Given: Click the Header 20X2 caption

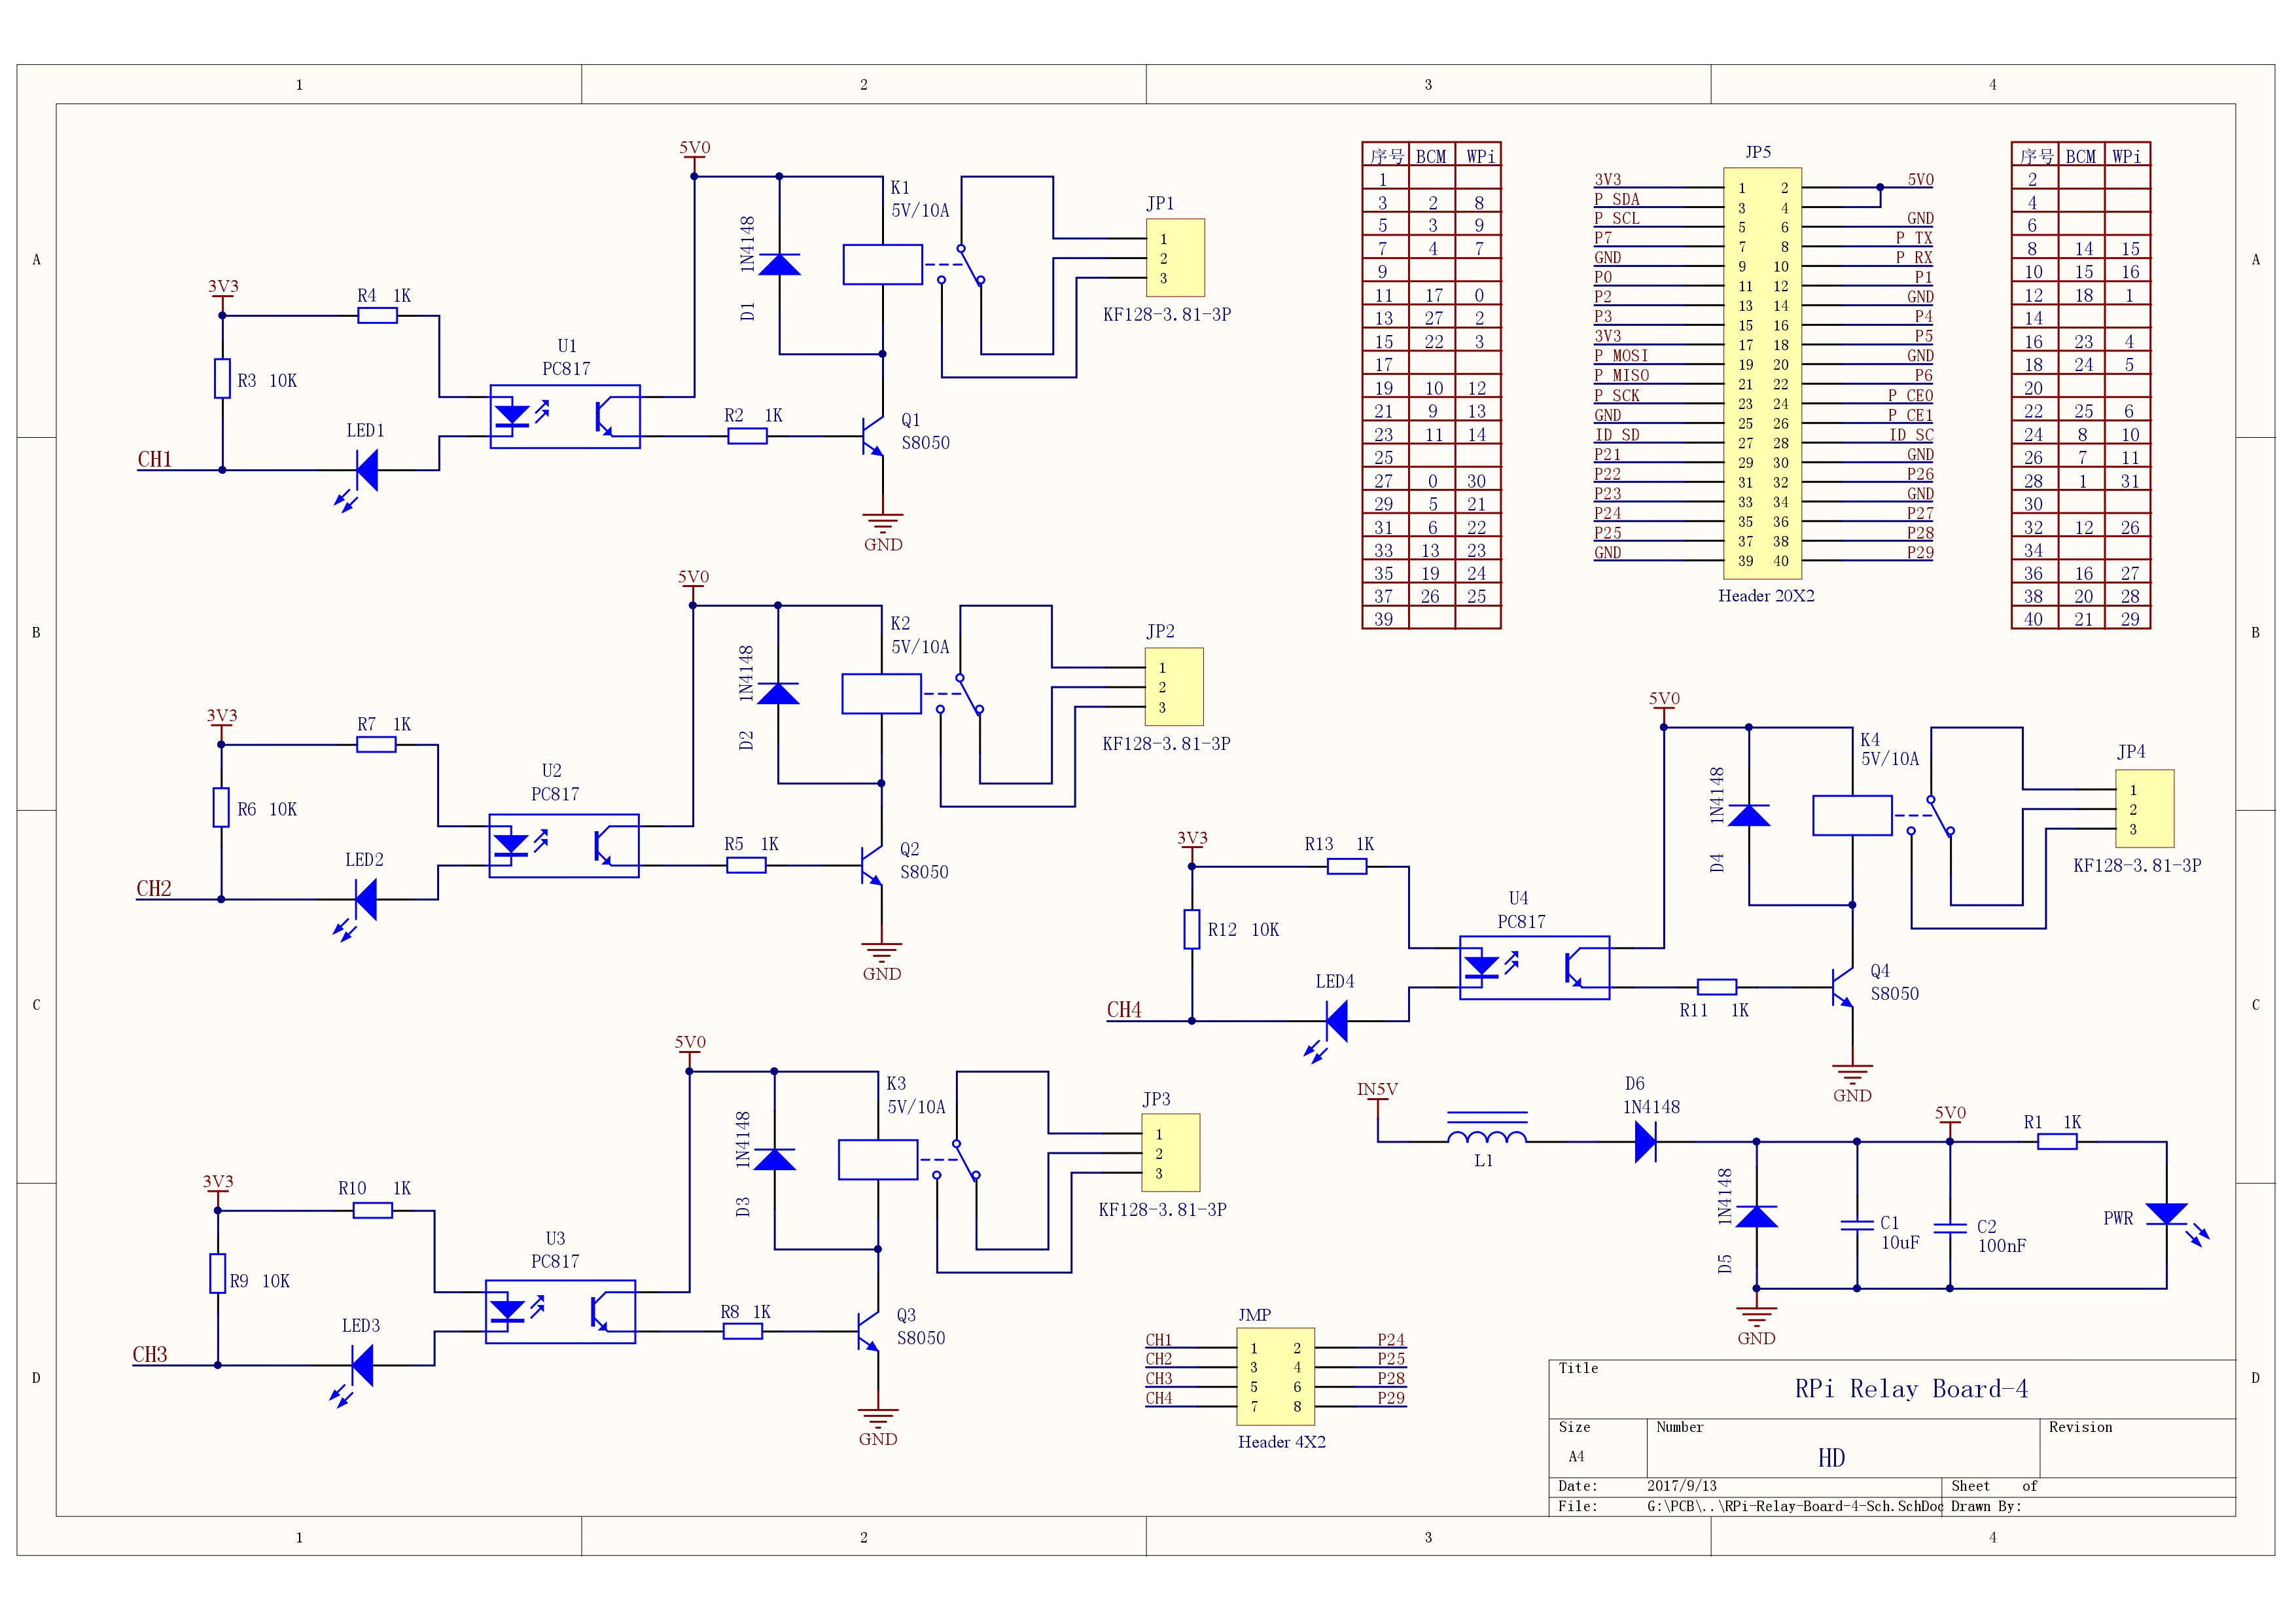Looking at the screenshot, I should coord(1766,596).
